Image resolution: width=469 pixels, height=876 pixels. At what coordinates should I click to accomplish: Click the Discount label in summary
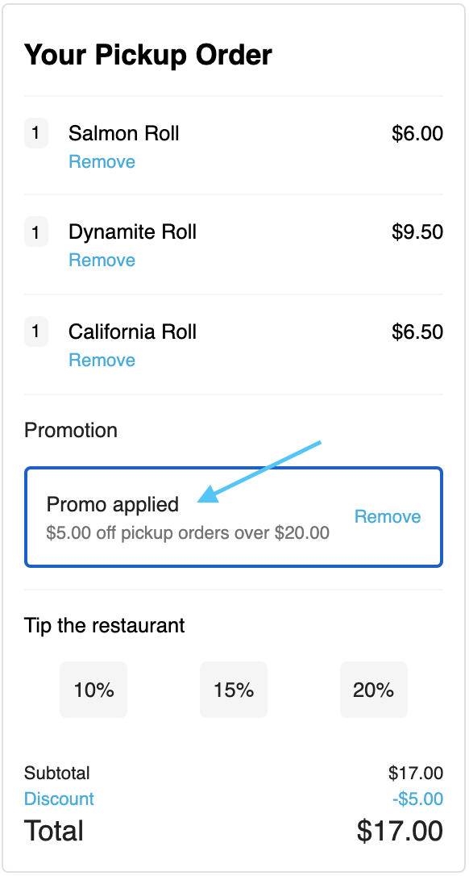(59, 799)
